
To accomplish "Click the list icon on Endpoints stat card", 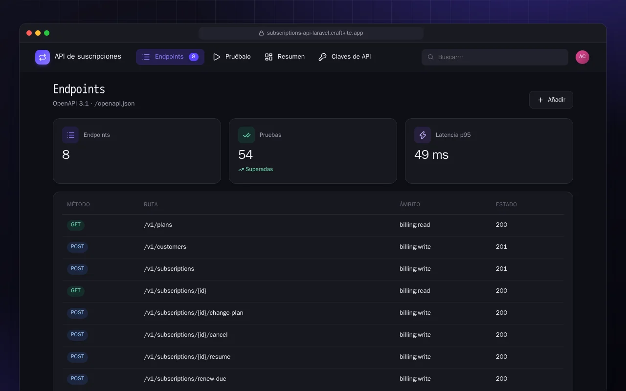I will click(x=70, y=135).
